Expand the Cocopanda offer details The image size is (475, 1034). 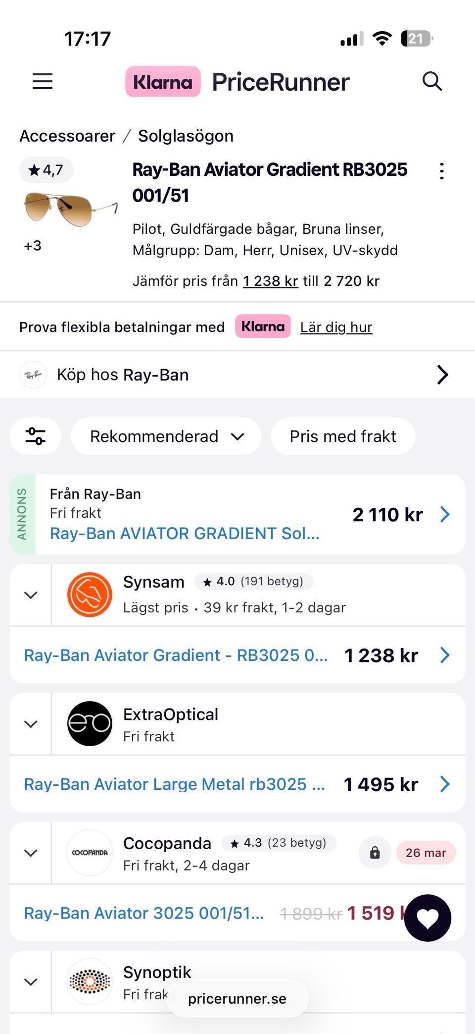(31, 853)
